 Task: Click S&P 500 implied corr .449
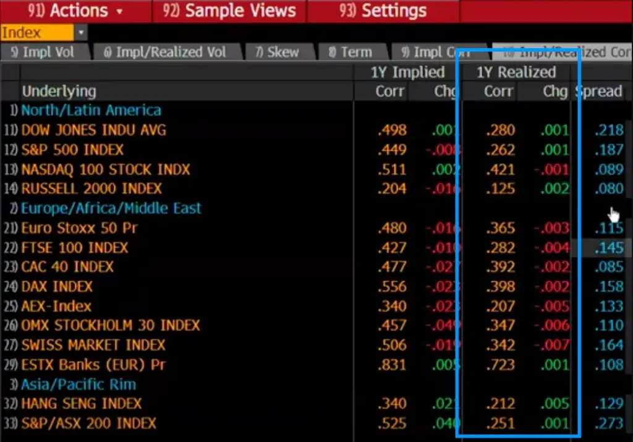point(392,150)
